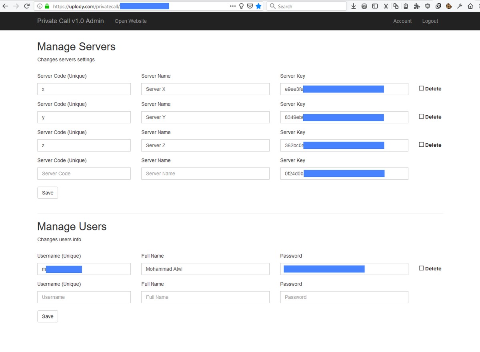Viewport: 480px width, 352px height.
Task: Check Delete checkbox for Server X
Action: click(421, 88)
